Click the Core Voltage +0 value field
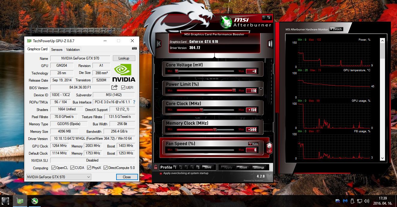Viewport: 397px width, 207px height. [x=251, y=71]
